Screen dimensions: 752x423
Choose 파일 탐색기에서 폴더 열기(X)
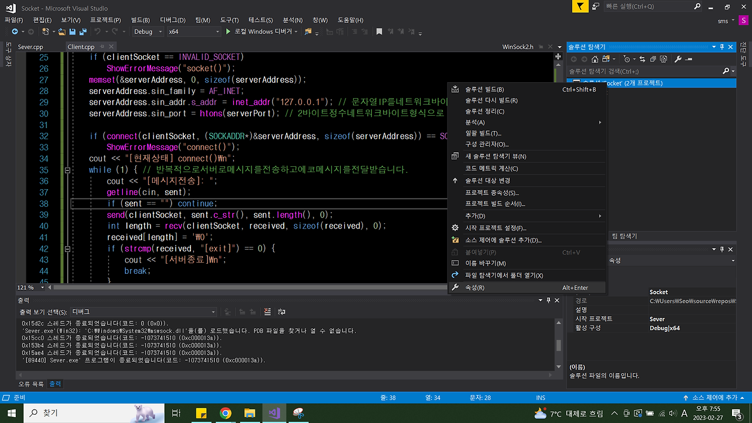coord(527,275)
